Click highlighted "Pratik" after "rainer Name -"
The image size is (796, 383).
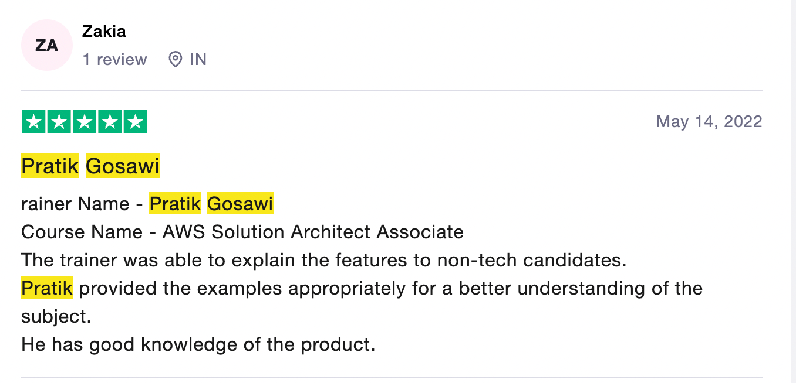pos(175,204)
